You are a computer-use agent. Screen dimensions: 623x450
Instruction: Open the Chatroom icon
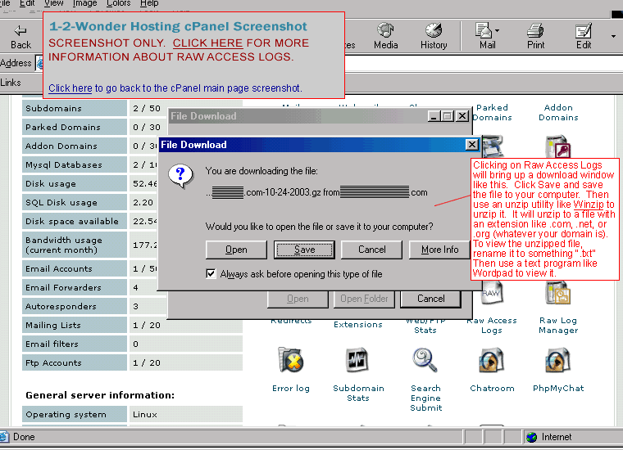[x=492, y=360]
